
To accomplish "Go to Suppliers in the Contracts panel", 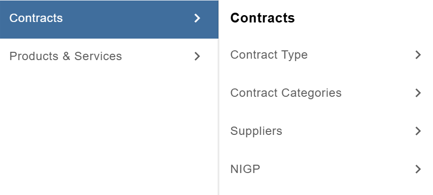I will (x=256, y=131).
